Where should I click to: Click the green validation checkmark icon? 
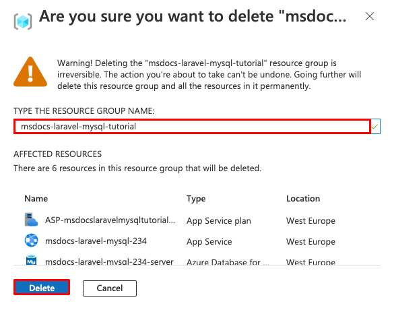pos(374,127)
